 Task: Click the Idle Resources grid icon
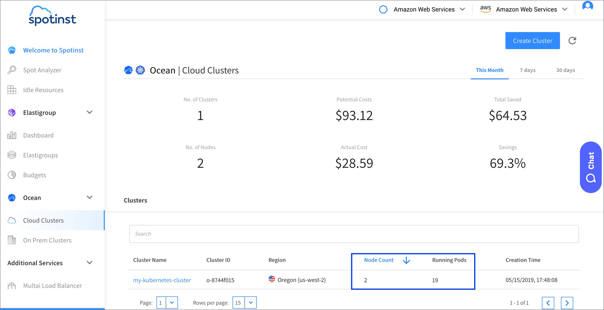click(12, 90)
